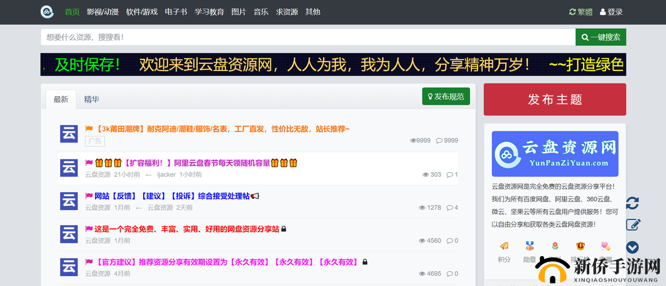
Task: Click avatar beside 完全免费 分享站 post
Action: click(x=68, y=233)
